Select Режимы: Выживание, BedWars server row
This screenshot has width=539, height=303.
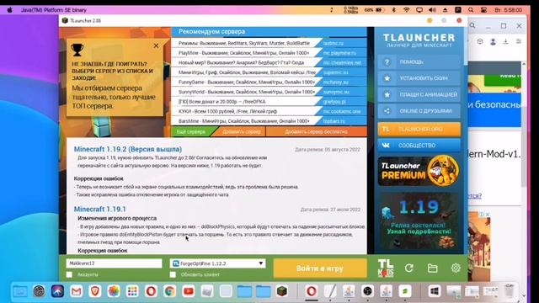tap(269, 43)
